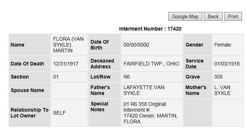Print the interment record
This screenshot has height=132, width=247.
(233, 16)
